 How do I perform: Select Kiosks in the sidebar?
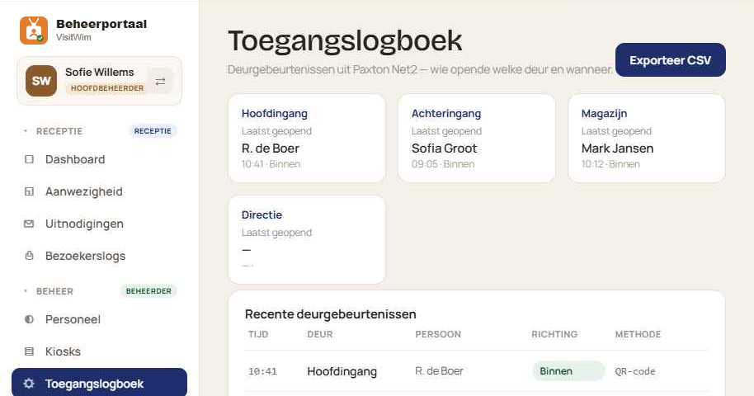(99, 351)
